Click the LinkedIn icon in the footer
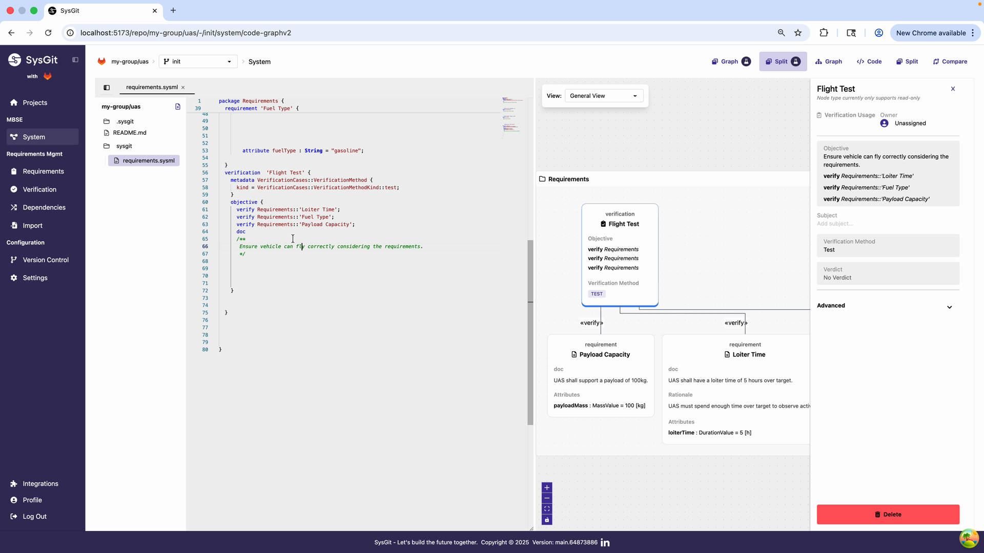The height and width of the screenshot is (553, 984). click(605, 543)
